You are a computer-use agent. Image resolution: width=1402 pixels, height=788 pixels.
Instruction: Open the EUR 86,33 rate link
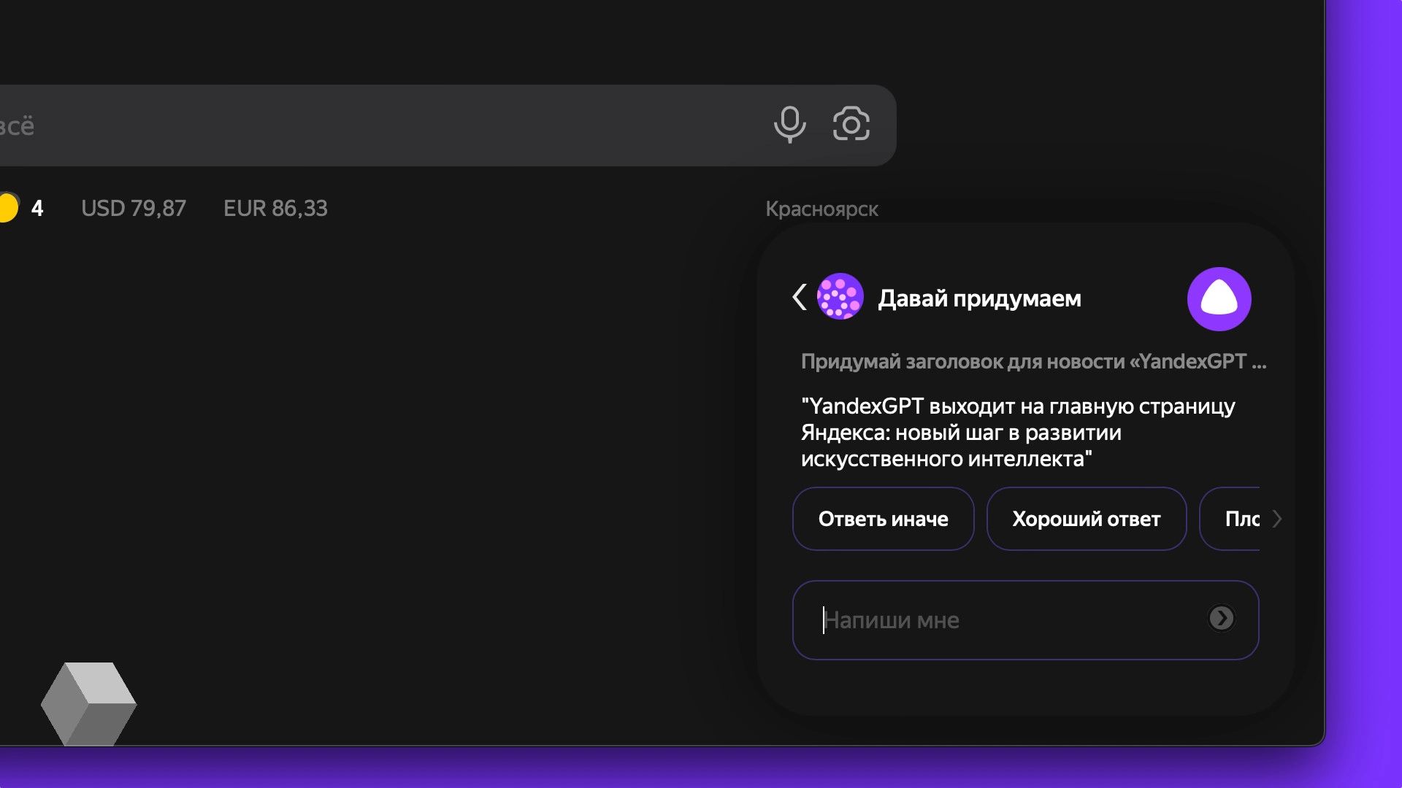pos(275,209)
